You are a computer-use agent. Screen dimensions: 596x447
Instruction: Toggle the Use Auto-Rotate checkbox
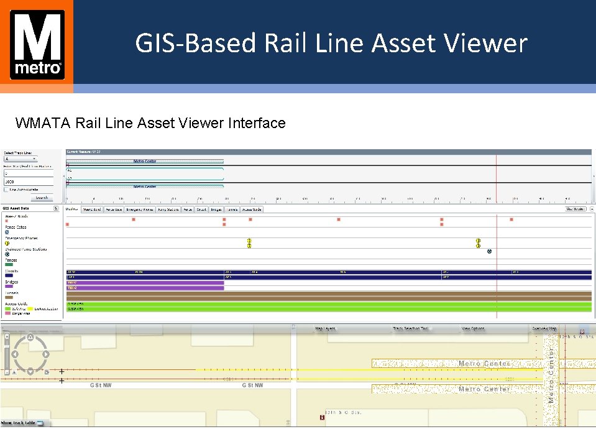pos(6,189)
